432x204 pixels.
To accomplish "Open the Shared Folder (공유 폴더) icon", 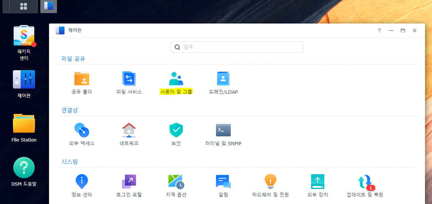I will pyautogui.click(x=82, y=79).
